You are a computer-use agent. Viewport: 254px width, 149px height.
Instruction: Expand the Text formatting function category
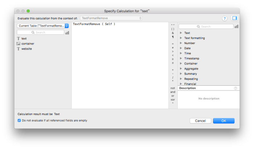coord(180,38)
